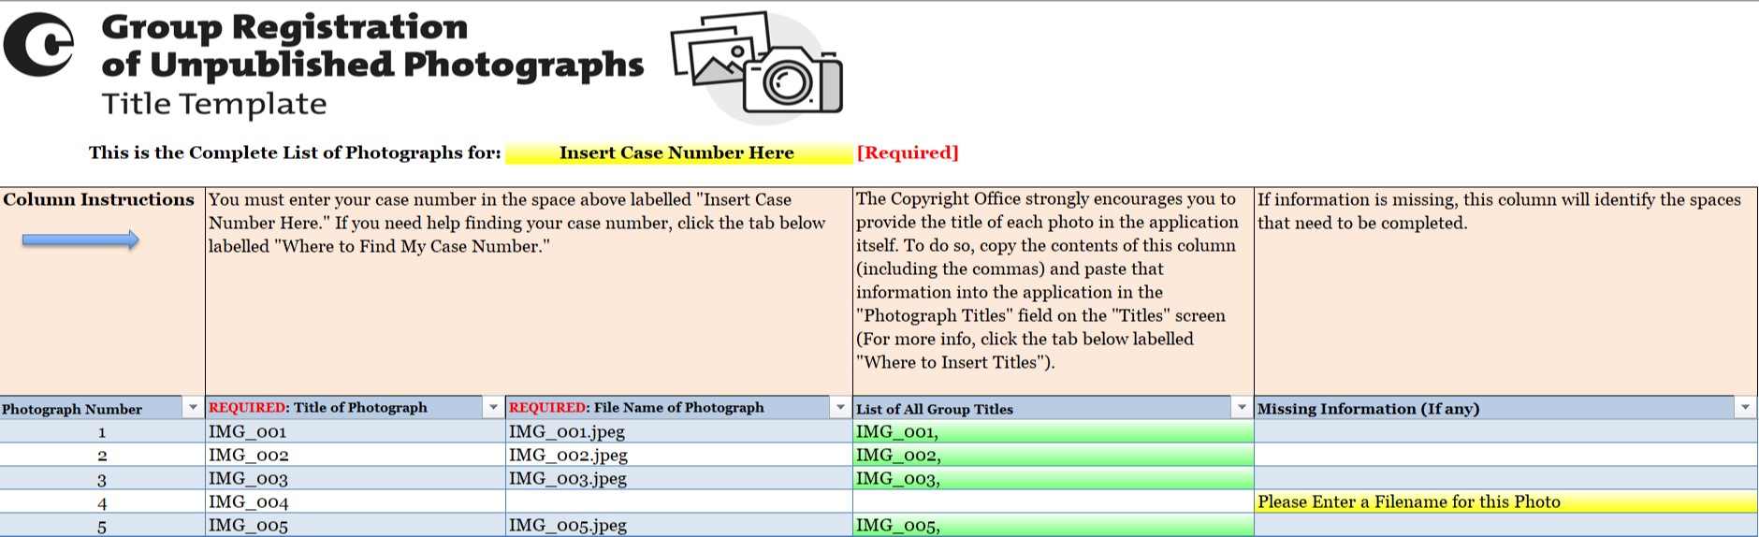Select green group title cell IMG_002,
This screenshot has height=537, width=1759.
pos(1054,455)
